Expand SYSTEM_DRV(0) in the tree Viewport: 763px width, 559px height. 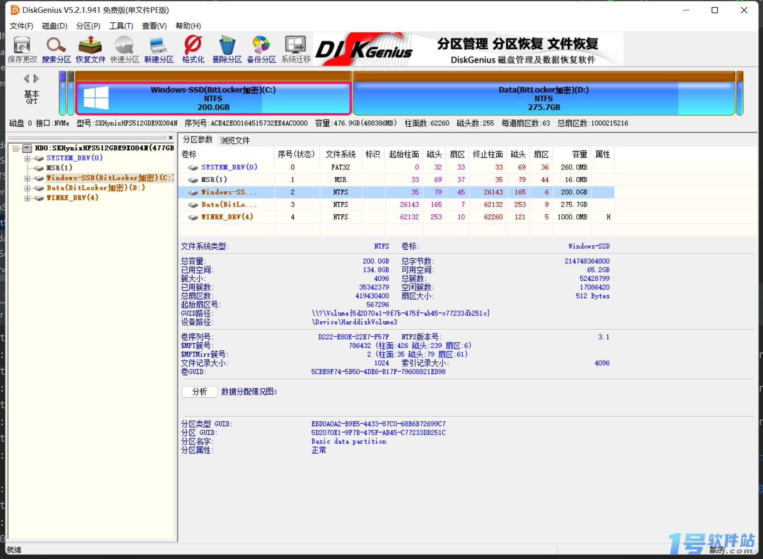click(27, 158)
